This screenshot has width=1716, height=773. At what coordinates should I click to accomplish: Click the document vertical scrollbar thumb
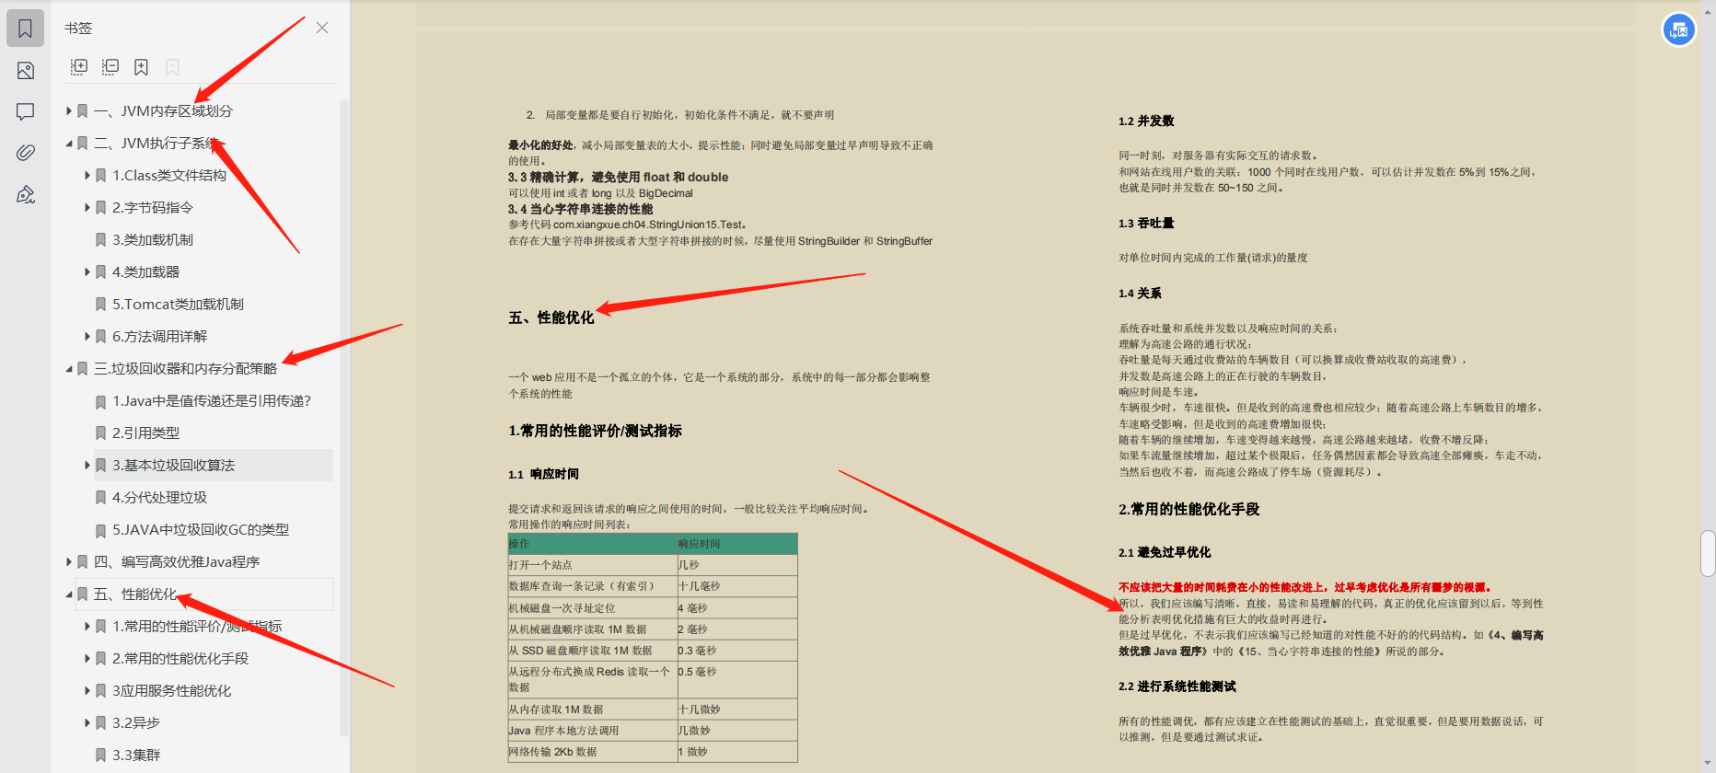(x=1708, y=553)
